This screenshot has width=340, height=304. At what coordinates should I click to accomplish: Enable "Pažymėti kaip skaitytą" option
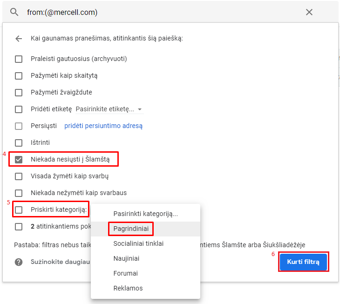(19, 76)
